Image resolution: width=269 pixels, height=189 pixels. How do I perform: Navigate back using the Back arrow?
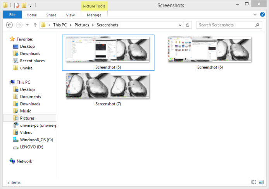pos(10,25)
